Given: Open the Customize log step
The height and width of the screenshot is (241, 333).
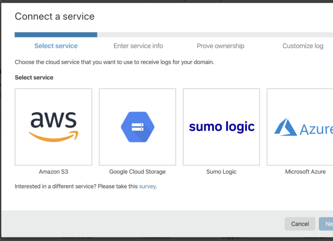Looking at the screenshot, I should [303, 46].
